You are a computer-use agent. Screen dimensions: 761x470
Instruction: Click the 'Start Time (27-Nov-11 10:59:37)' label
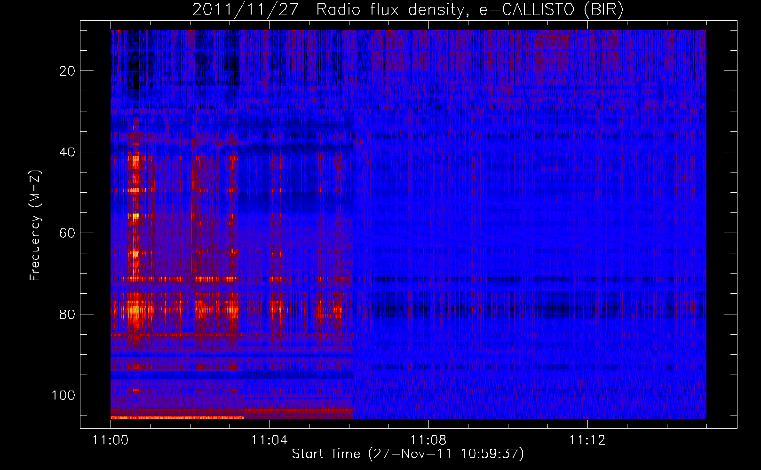(408, 454)
